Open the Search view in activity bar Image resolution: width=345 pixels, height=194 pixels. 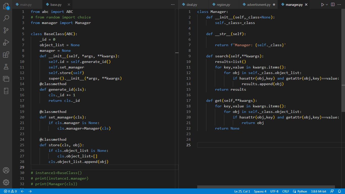pos(6,18)
